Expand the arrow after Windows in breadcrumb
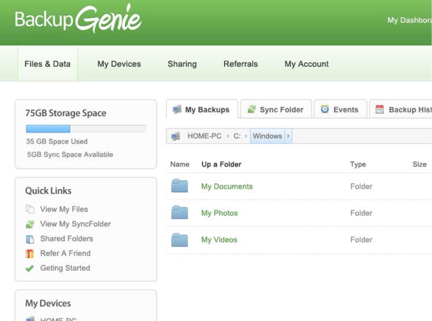Viewport: 432px width, 321px height. point(288,136)
